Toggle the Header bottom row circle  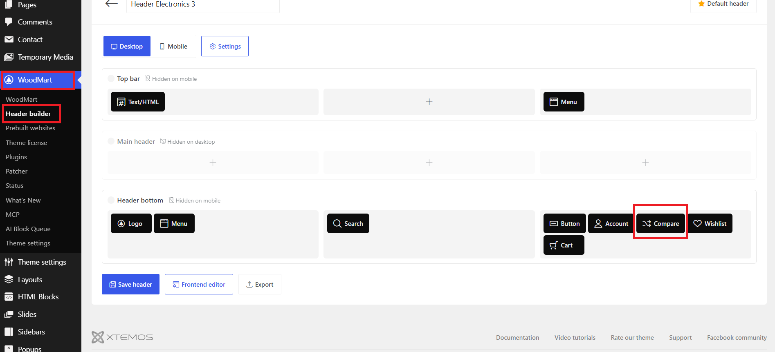pos(111,200)
